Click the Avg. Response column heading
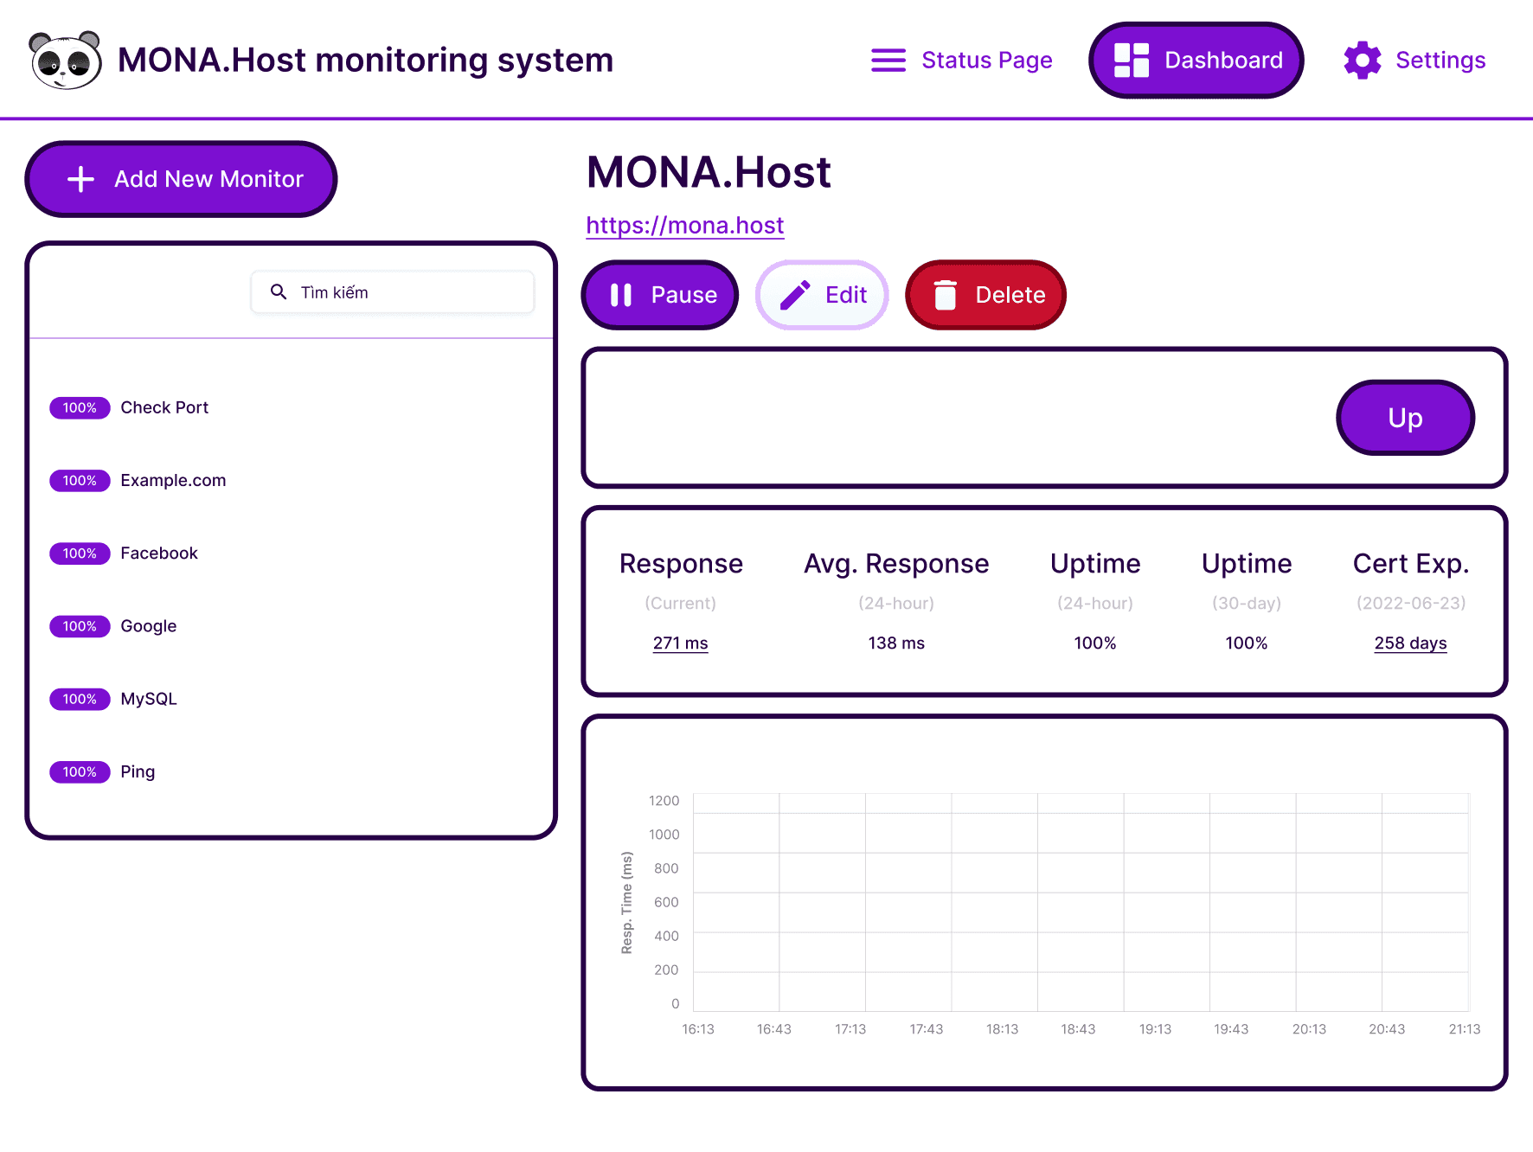The image size is (1533, 1152). (x=896, y=564)
